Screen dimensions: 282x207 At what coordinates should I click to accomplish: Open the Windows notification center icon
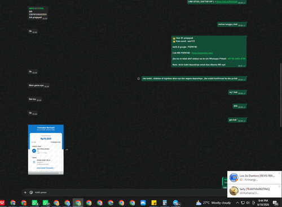(x=276, y=203)
